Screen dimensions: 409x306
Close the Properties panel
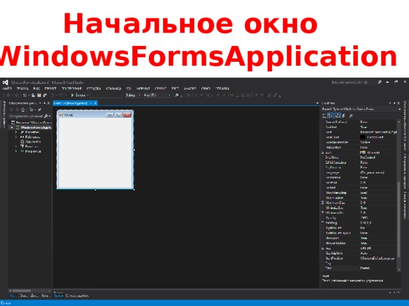coord(399,103)
